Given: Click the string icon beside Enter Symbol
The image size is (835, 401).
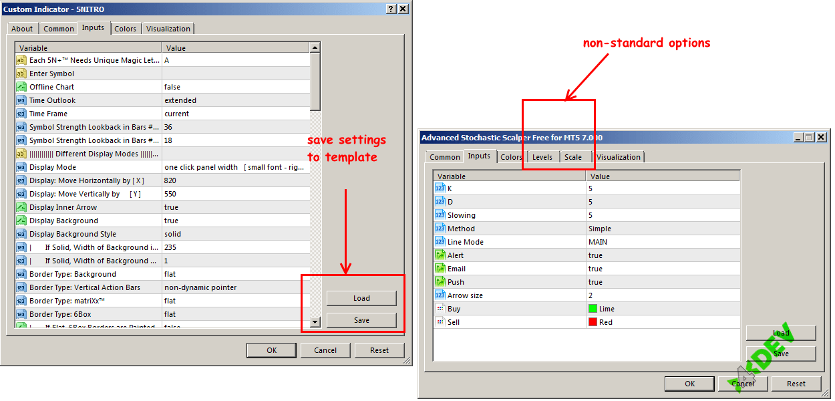Looking at the screenshot, I should (x=21, y=74).
